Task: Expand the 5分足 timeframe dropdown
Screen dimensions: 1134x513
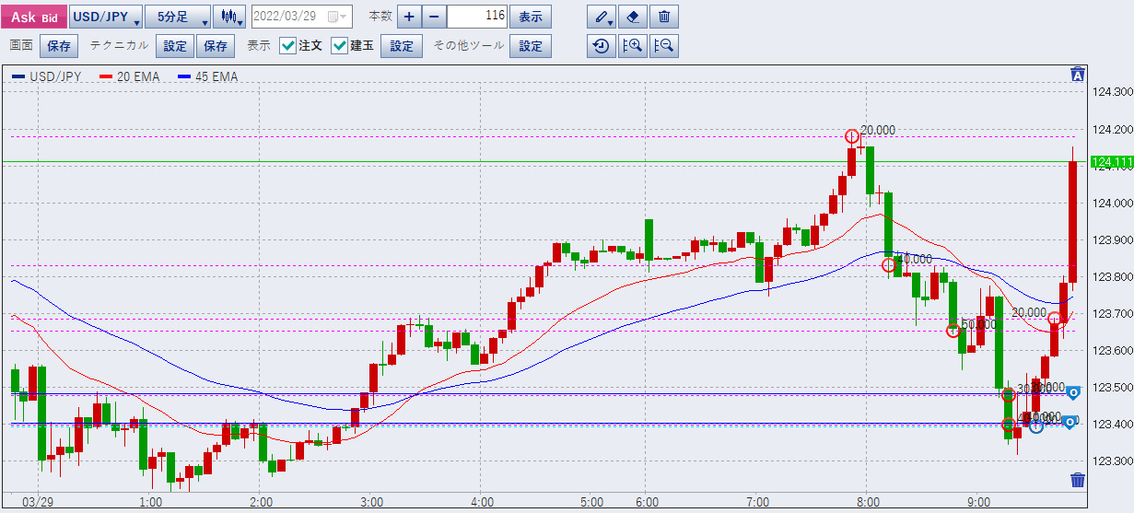Action: pos(178,17)
